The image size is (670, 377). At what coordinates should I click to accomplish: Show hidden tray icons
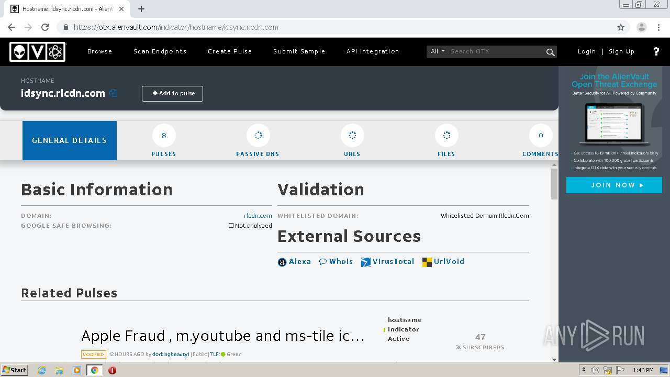[x=584, y=370]
